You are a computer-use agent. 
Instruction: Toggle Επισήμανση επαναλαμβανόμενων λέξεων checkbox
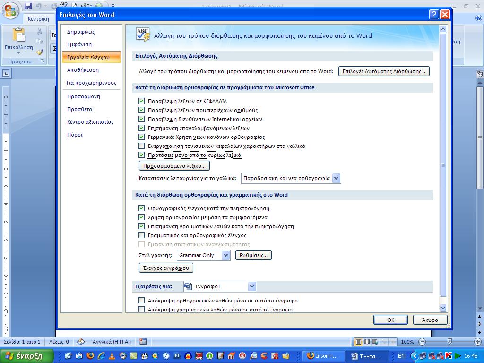coord(141,128)
